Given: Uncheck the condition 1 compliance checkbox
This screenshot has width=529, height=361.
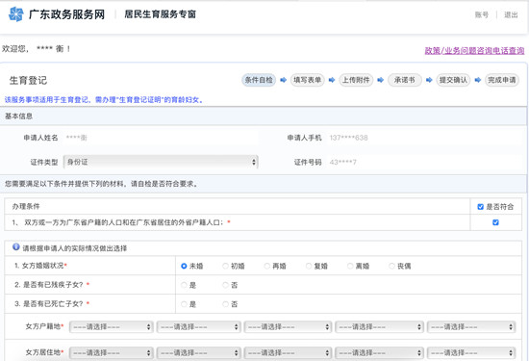Looking at the screenshot, I should tap(495, 222).
